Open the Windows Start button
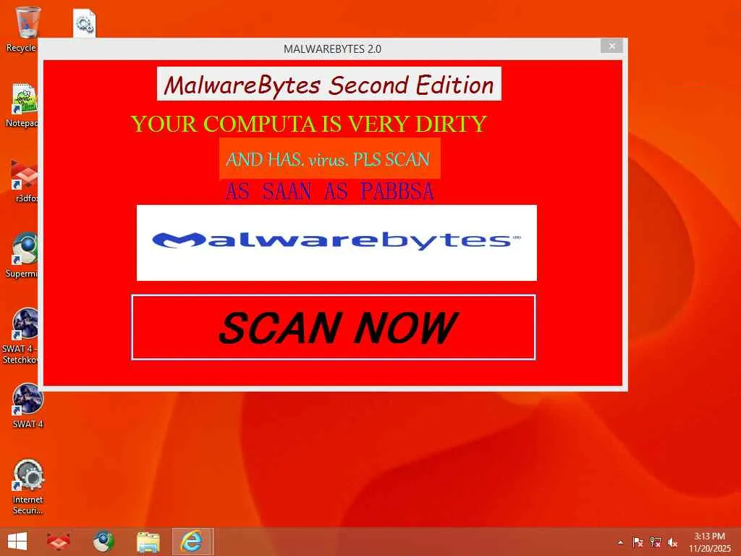 coord(17,542)
